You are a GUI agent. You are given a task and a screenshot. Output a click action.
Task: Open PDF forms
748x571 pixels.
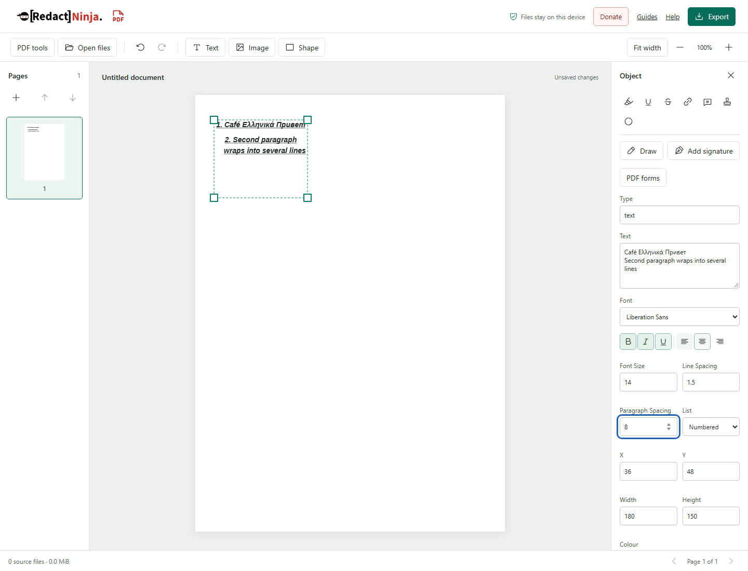click(643, 178)
